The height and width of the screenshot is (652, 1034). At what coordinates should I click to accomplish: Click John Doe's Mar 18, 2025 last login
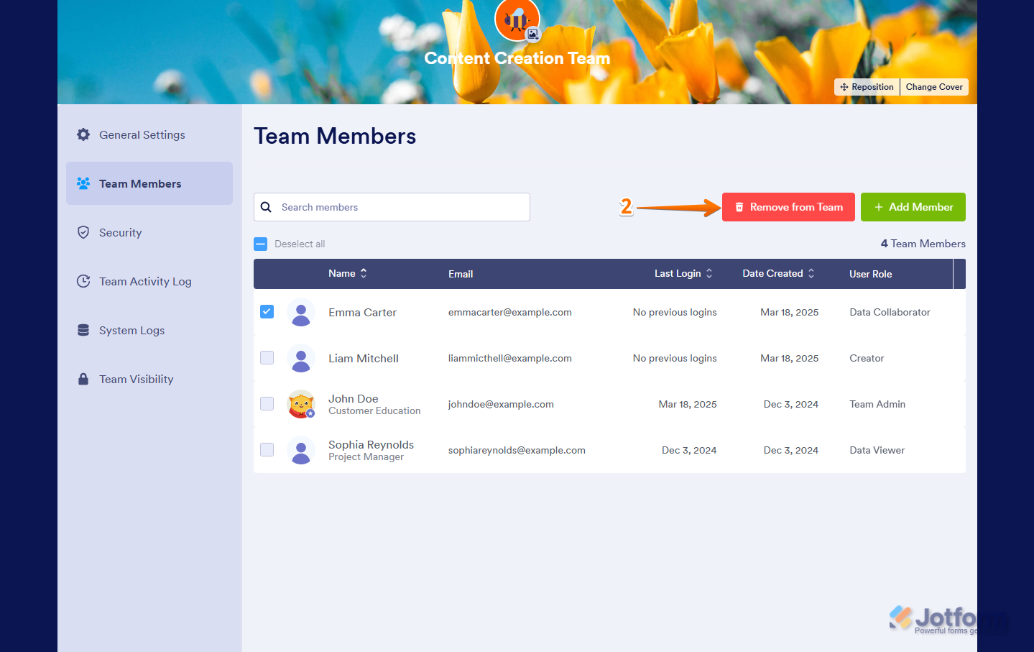688,404
